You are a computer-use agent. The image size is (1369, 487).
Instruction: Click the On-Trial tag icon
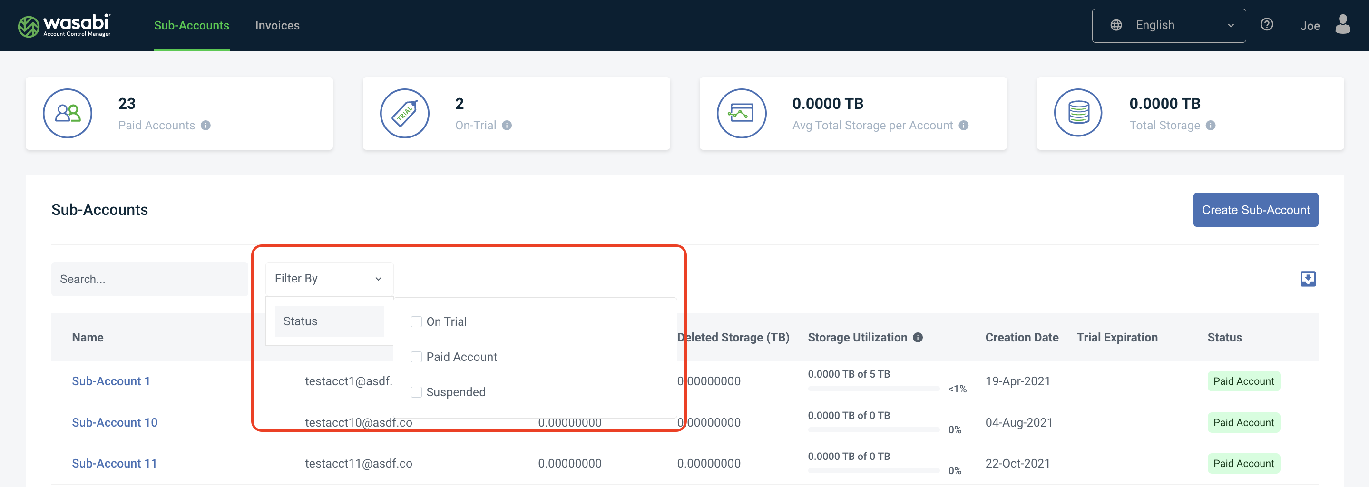pyautogui.click(x=404, y=113)
